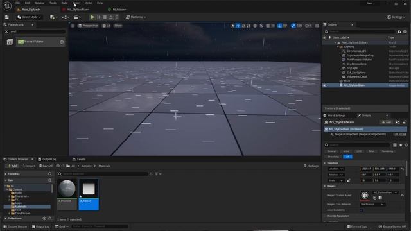
Task: Click the Eject button in play controls
Action: point(111,17)
